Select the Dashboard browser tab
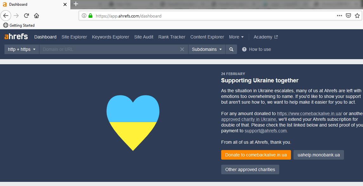Screen dimensions: 363x186 point(32,4)
